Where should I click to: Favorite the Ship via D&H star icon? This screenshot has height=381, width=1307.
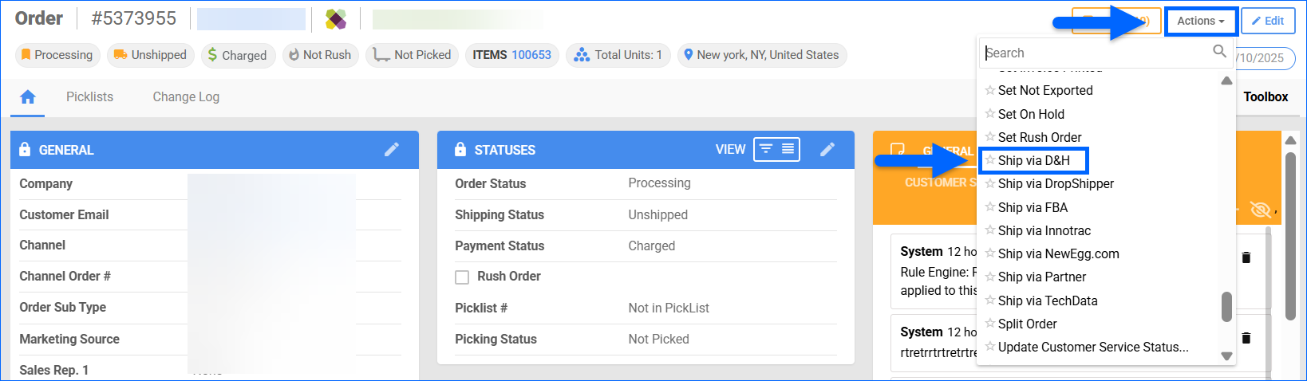pyautogui.click(x=989, y=160)
